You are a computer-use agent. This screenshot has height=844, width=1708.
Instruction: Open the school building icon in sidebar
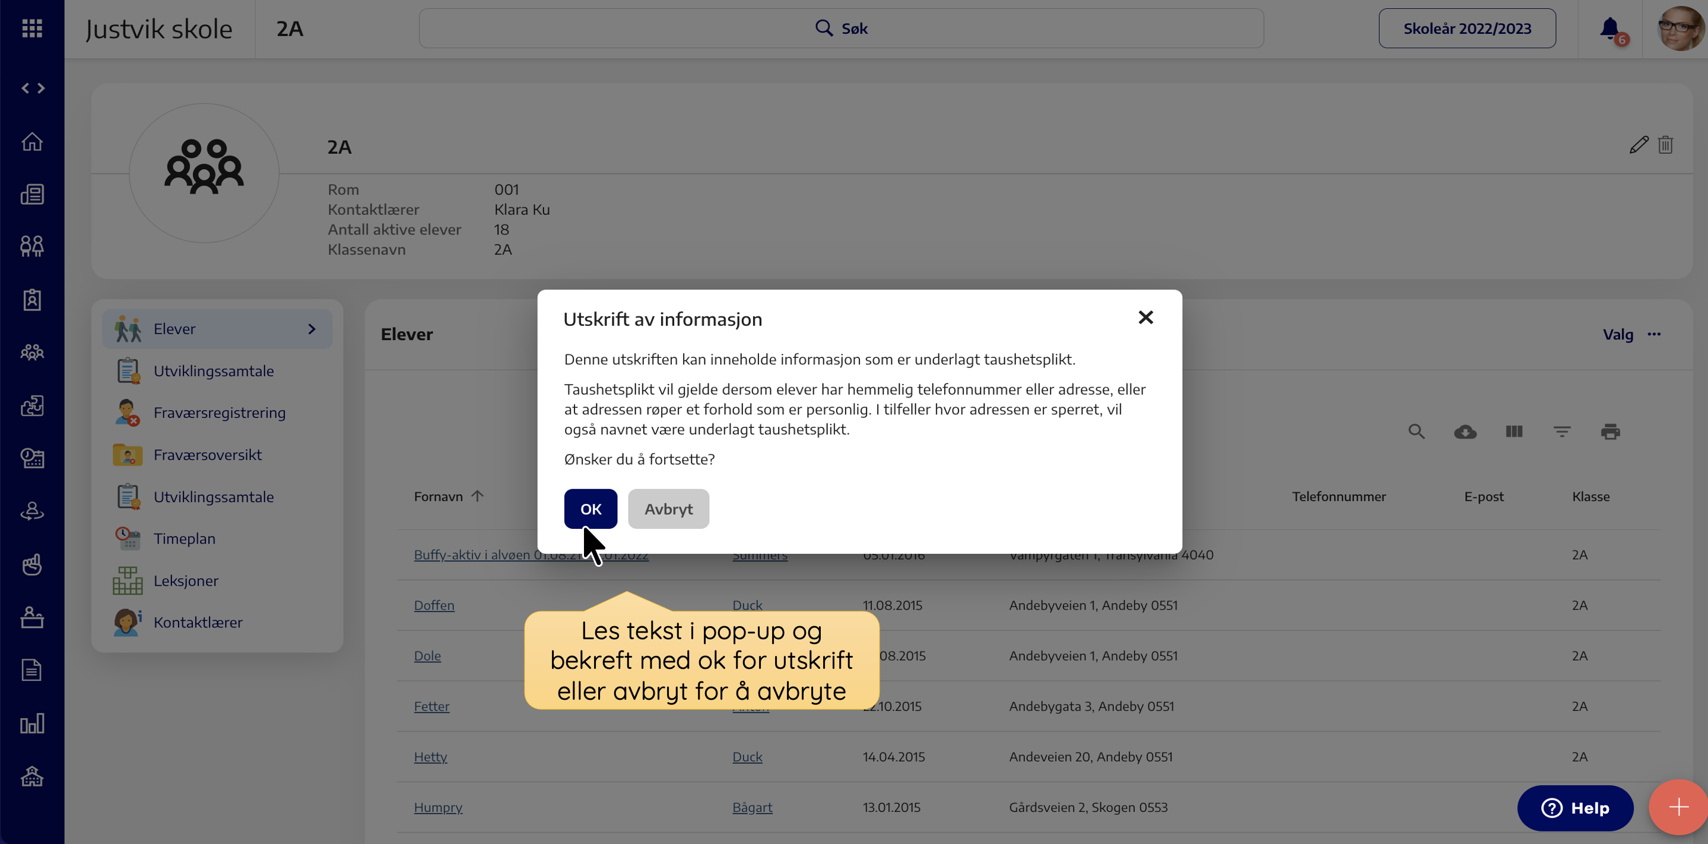(32, 776)
